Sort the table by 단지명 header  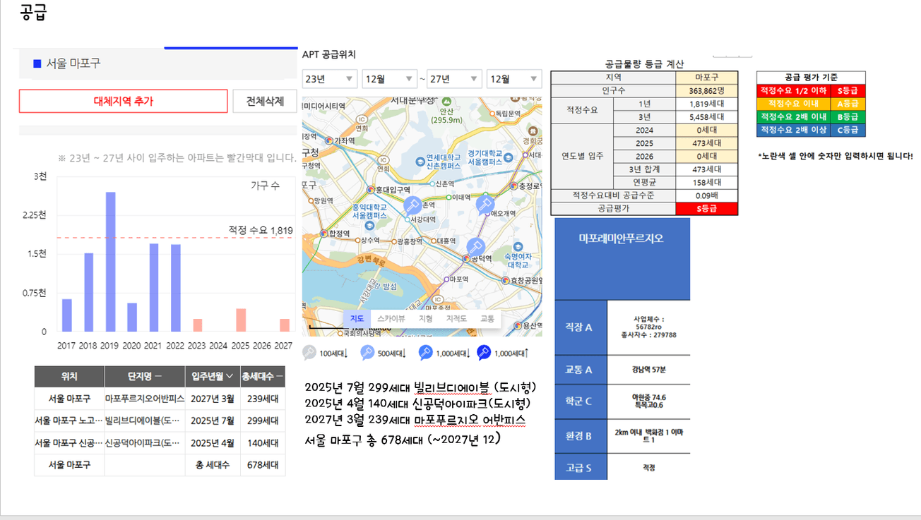click(145, 376)
